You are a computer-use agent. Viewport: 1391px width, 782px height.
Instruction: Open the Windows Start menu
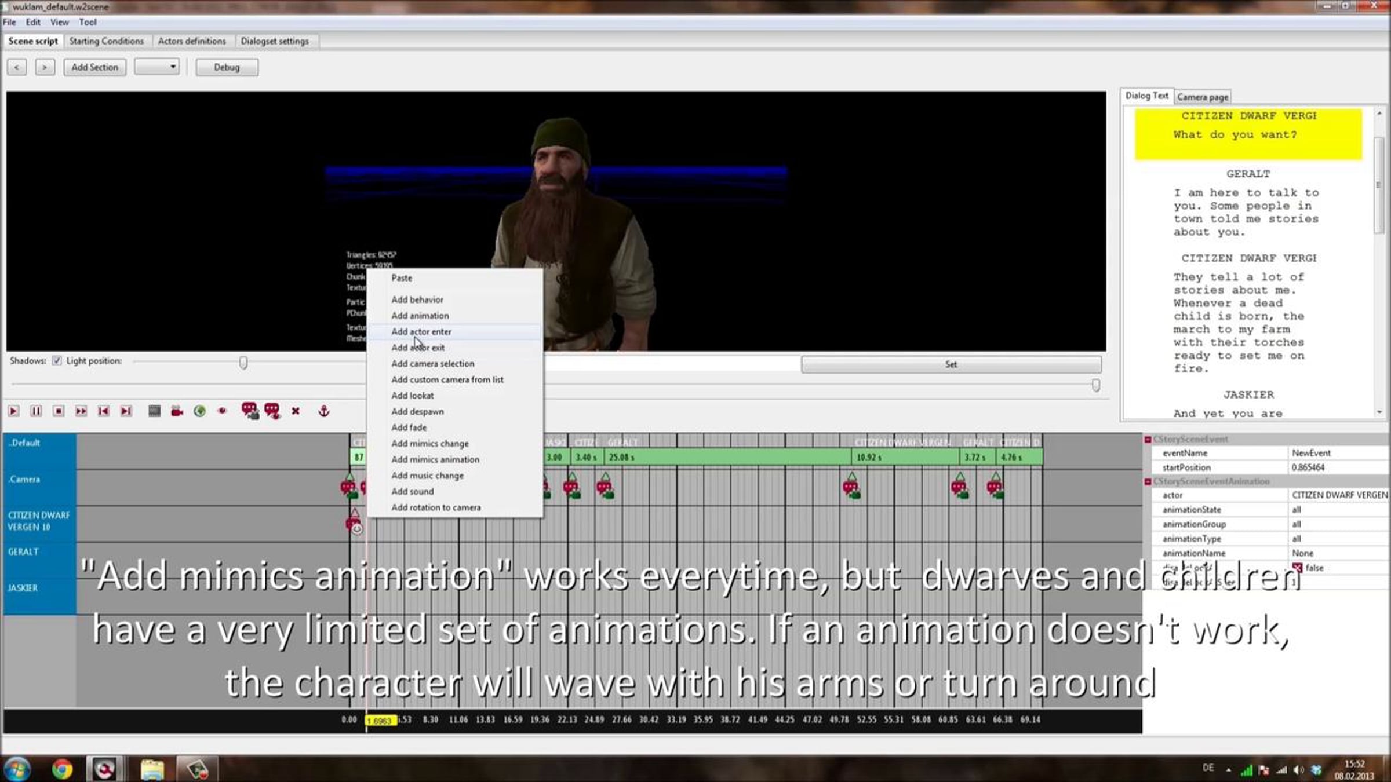click(x=17, y=769)
